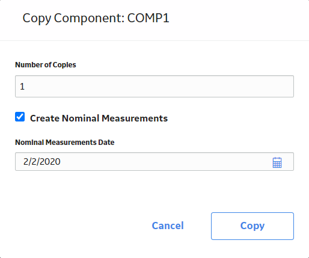Screen dimensions: 309x258
Task: Open the calendar date picker icon
Action: click(x=277, y=162)
